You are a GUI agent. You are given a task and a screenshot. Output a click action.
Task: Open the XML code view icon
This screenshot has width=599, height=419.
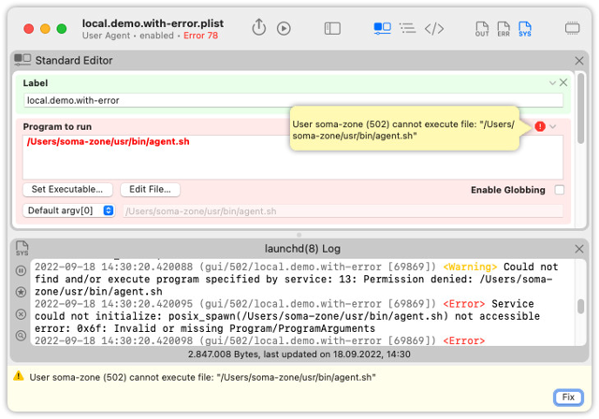[434, 29]
